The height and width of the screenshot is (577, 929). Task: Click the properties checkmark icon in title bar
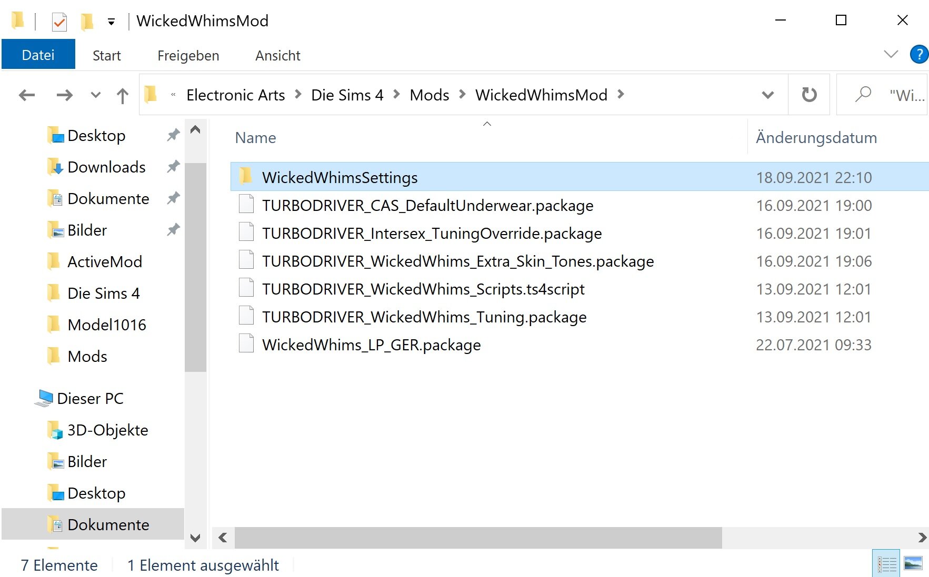coord(59,22)
